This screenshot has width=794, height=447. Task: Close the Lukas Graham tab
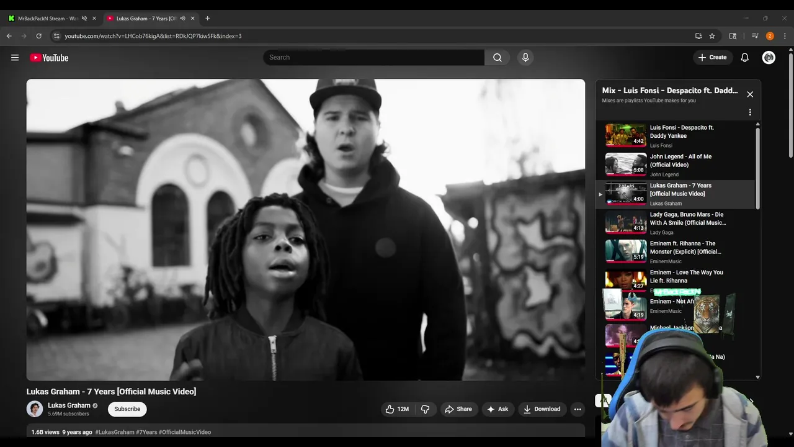pos(193,19)
